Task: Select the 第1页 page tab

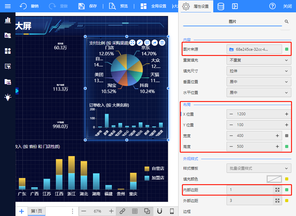Action: (x=36, y=211)
